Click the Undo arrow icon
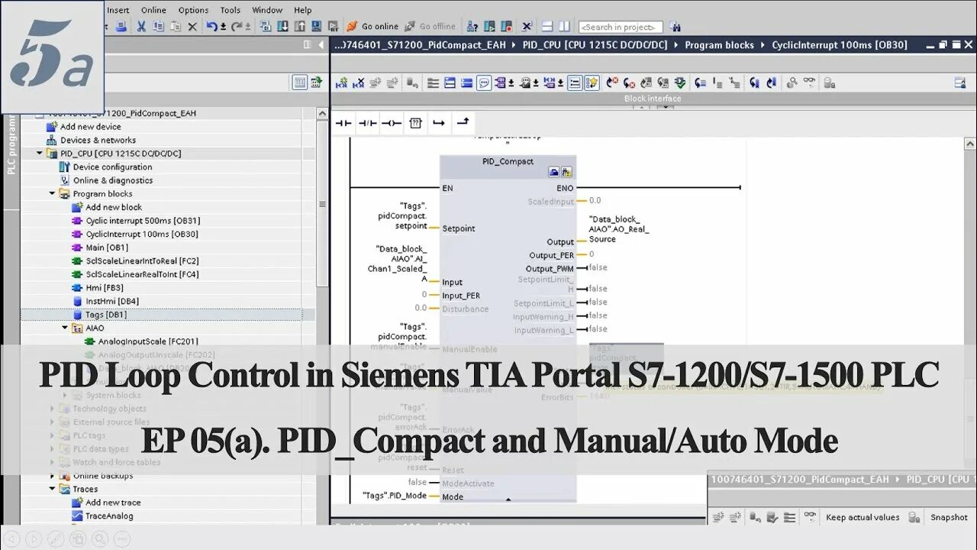 click(211, 26)
